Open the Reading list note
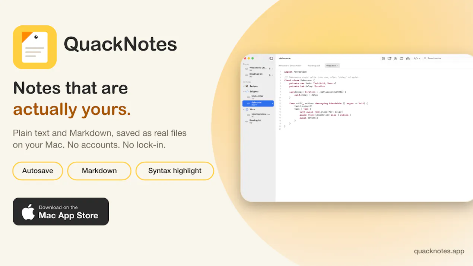This screenshot has width=473, height=266. [x=258, y=121]
